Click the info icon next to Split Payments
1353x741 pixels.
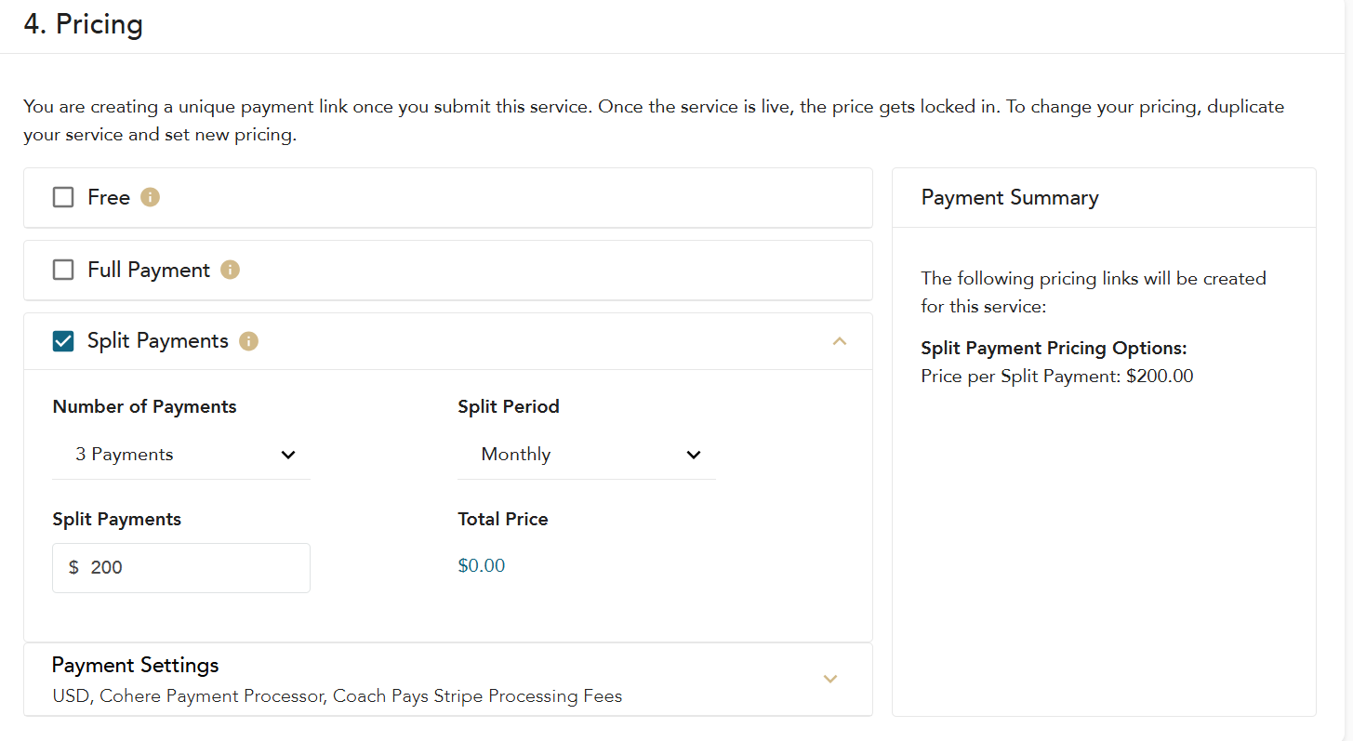click(248, 341)
